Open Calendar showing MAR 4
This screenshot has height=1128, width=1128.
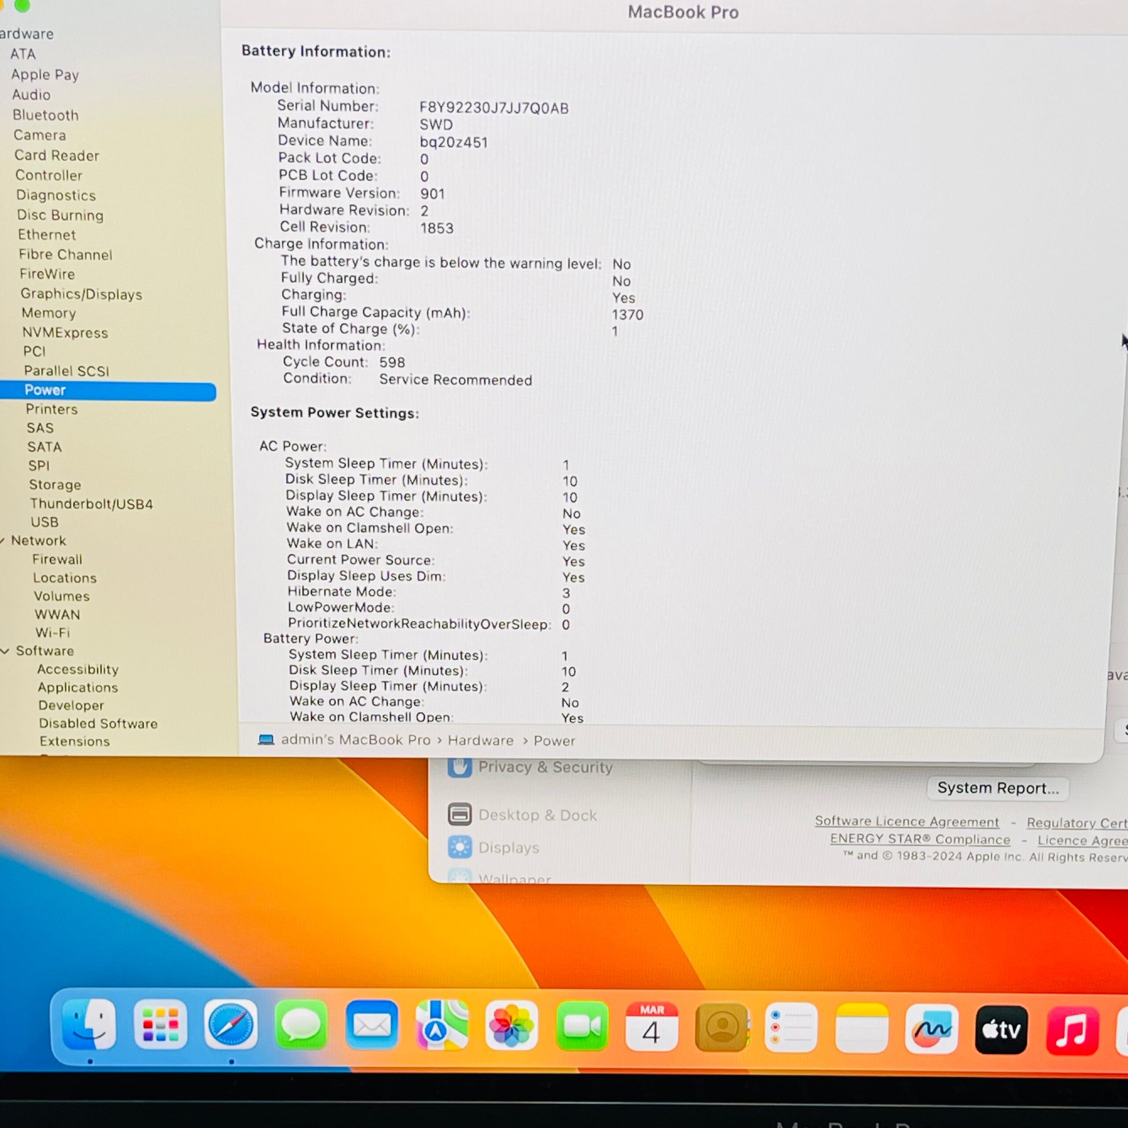coord(652,1027)
